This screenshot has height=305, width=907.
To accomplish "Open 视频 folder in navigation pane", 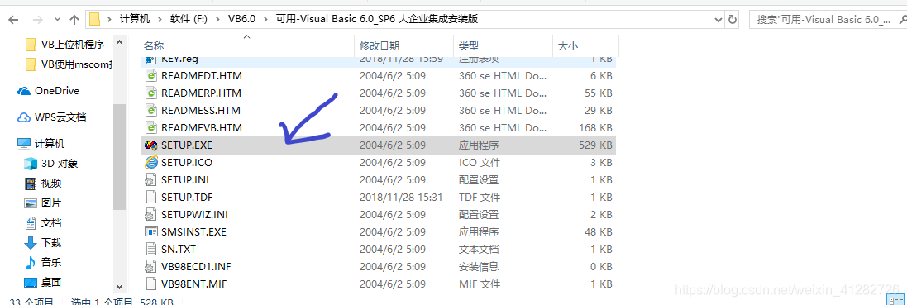I will point(50,183).
